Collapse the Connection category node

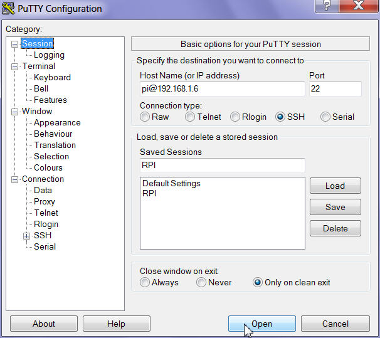coord(14,179)
